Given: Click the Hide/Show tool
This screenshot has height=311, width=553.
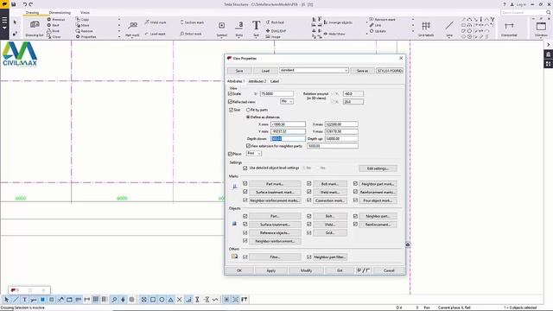Looking at the screenshot, I should point(334,34).
